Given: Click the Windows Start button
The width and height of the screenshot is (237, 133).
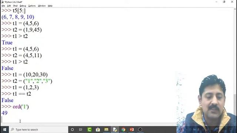Looking at the screenshot, I should point(4,130).
